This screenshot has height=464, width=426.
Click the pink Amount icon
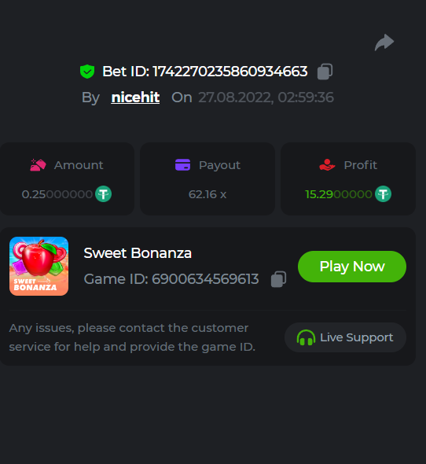point(38,165)
